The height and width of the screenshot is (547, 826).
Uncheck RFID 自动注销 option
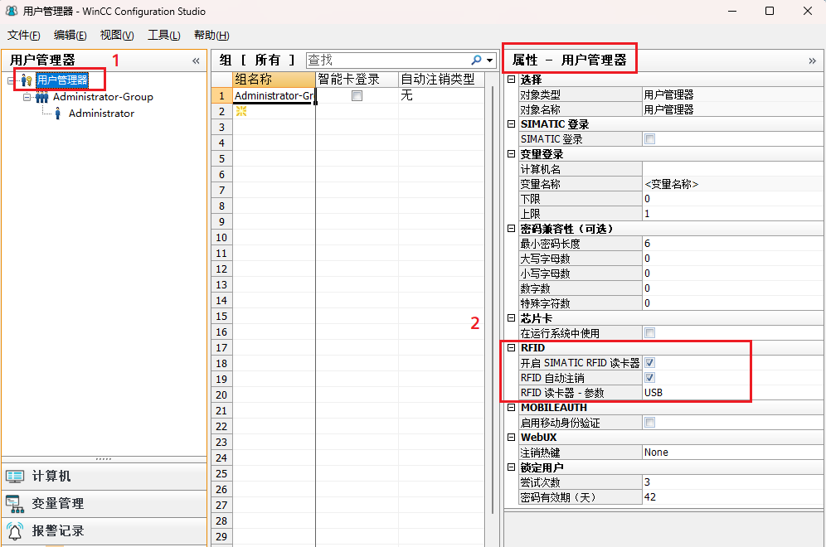pyautogui.click(x=649, y=377)
